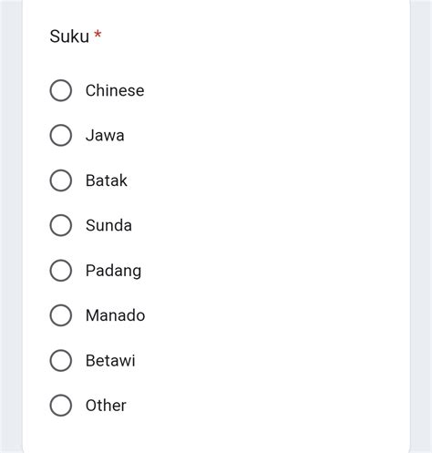Select the Manado radio circle
Image resolution: width=432 pixels, height=453 pixels.
(x=61, y=315)
